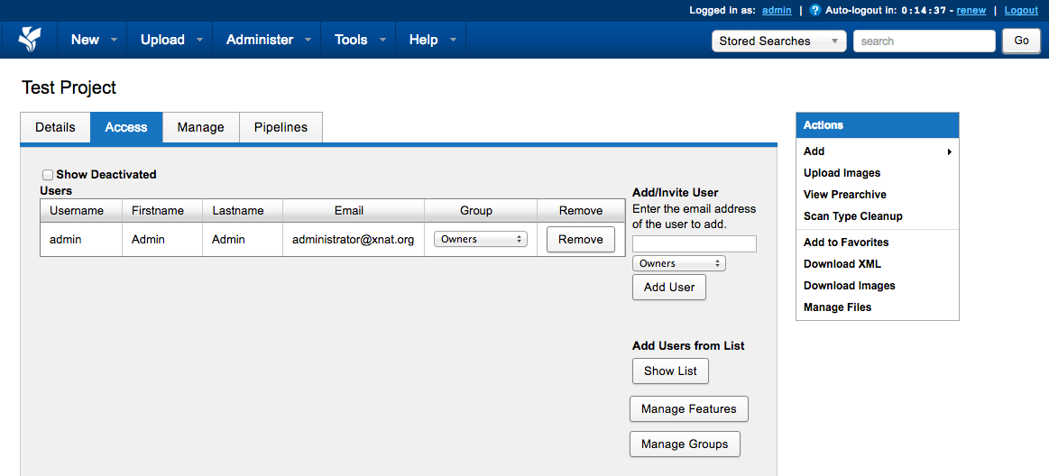Click the Remove button for admin
The image size is (1049, 476).
(x=580, y=239)
